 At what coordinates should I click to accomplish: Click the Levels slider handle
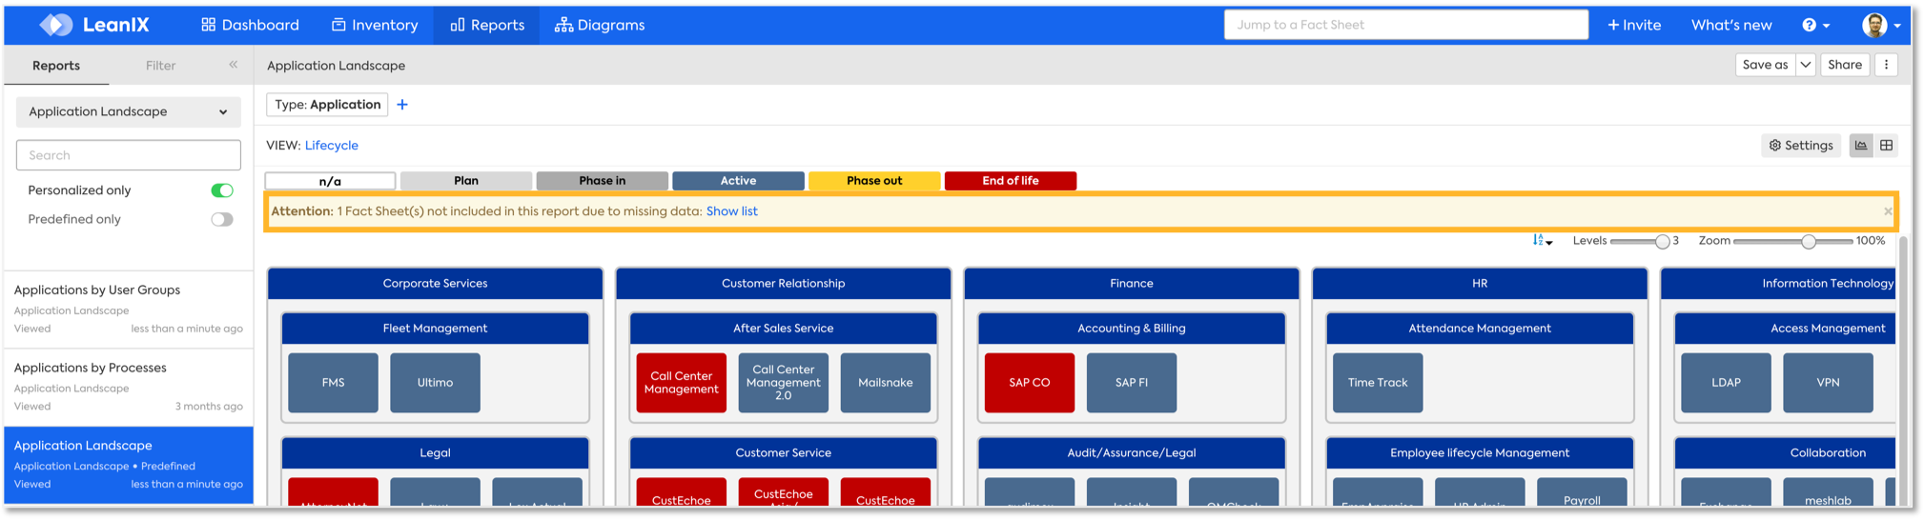pos(1662,242)
